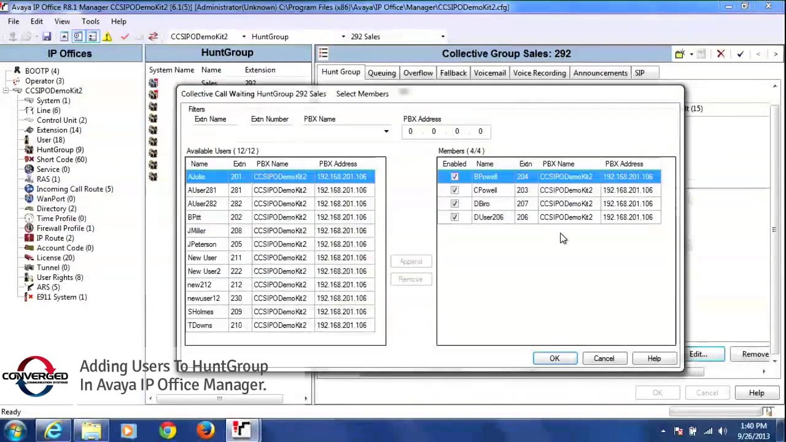The width and height of the screenshot is (786, 442).
Task: Click Help in the Select Members dialog
Action: [654, 359]
